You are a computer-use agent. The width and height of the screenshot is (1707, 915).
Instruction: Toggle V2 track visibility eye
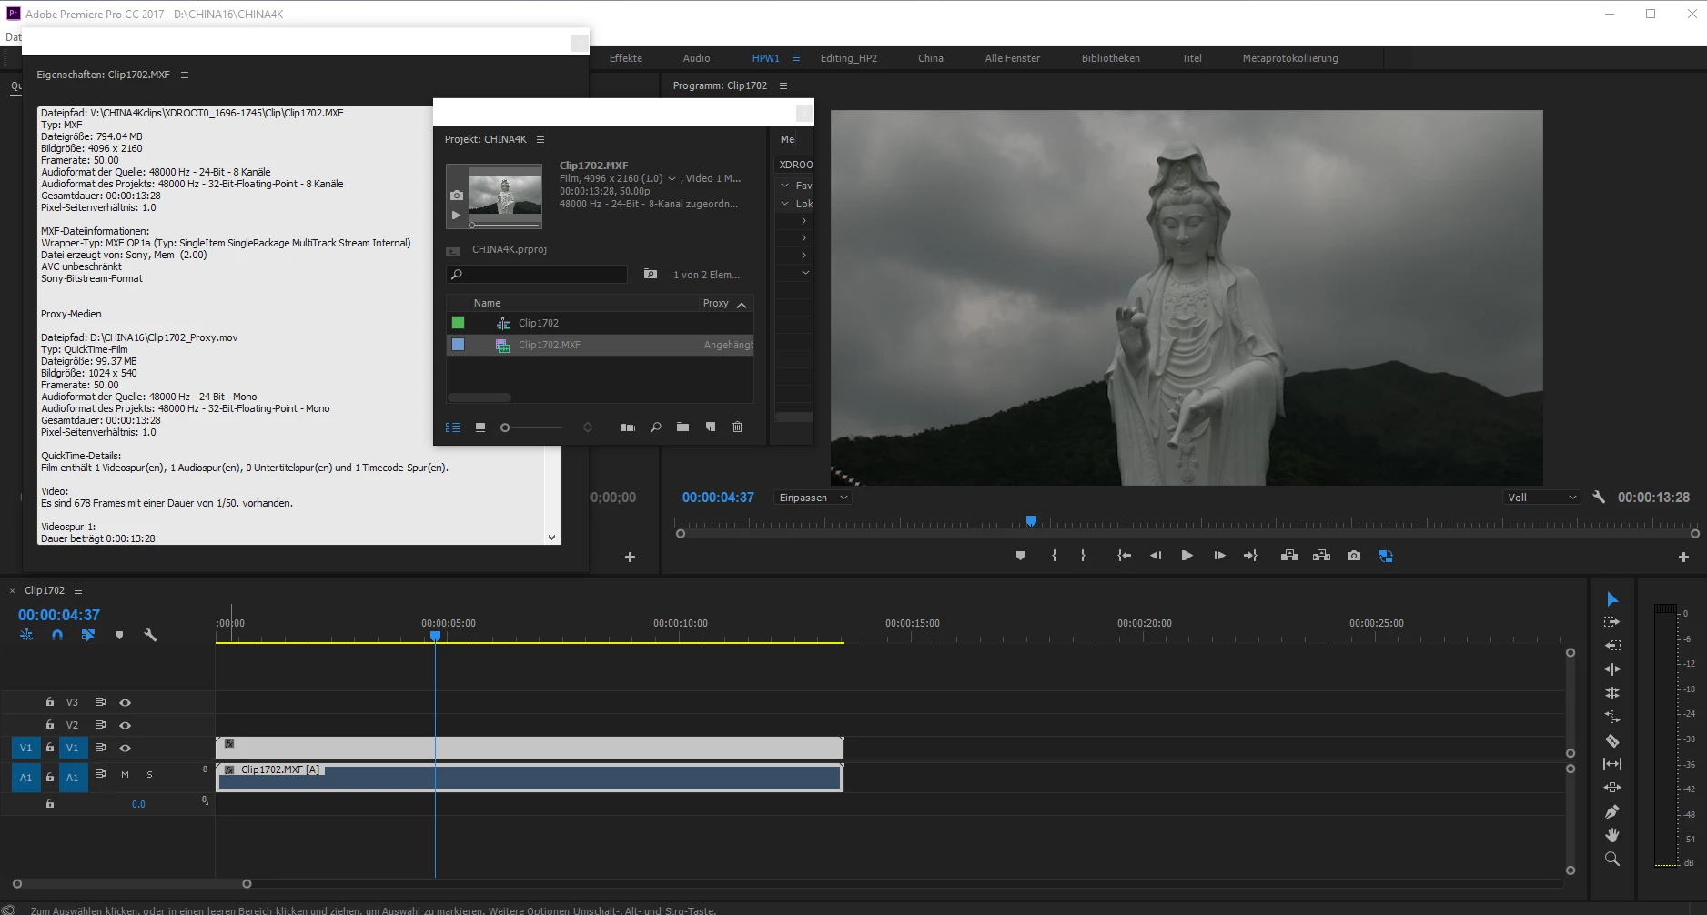click(126, 725)
